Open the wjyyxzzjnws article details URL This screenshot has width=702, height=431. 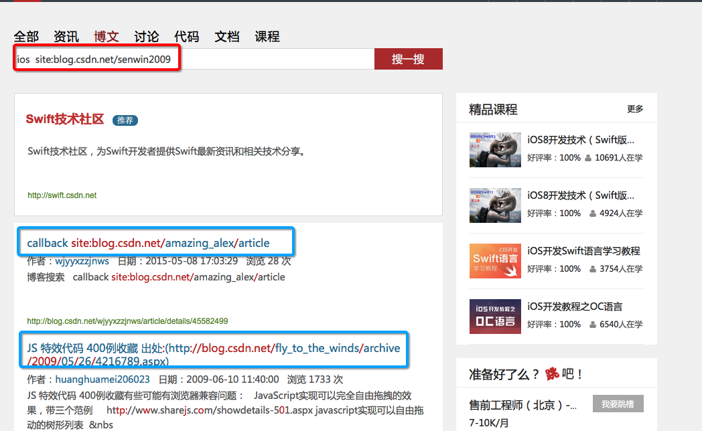click(x=127, y=321)
